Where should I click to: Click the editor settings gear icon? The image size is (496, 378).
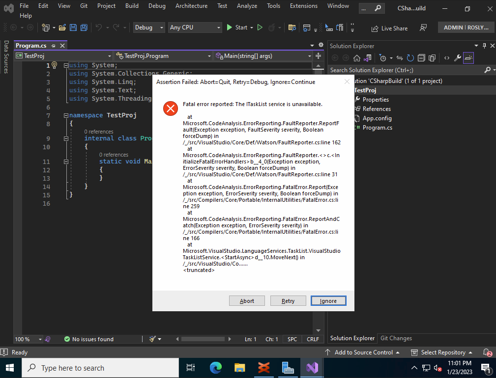321,45
